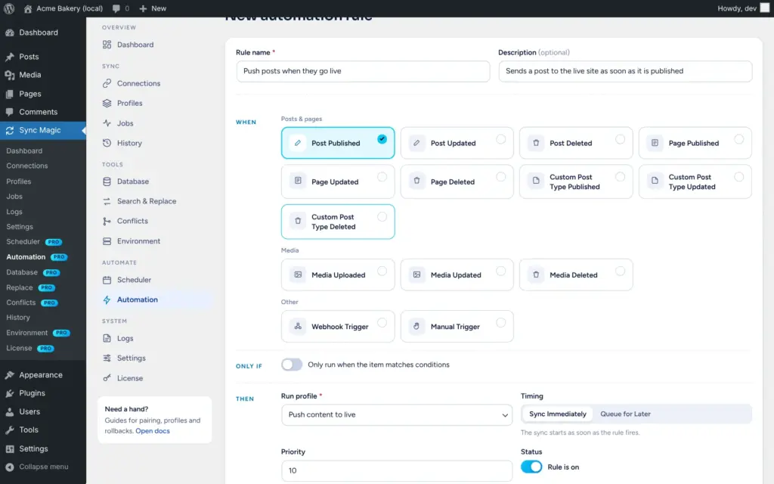The image size is (774, 484).
Task: Select the Post Updated trigger radio
Action: point(501,139)
